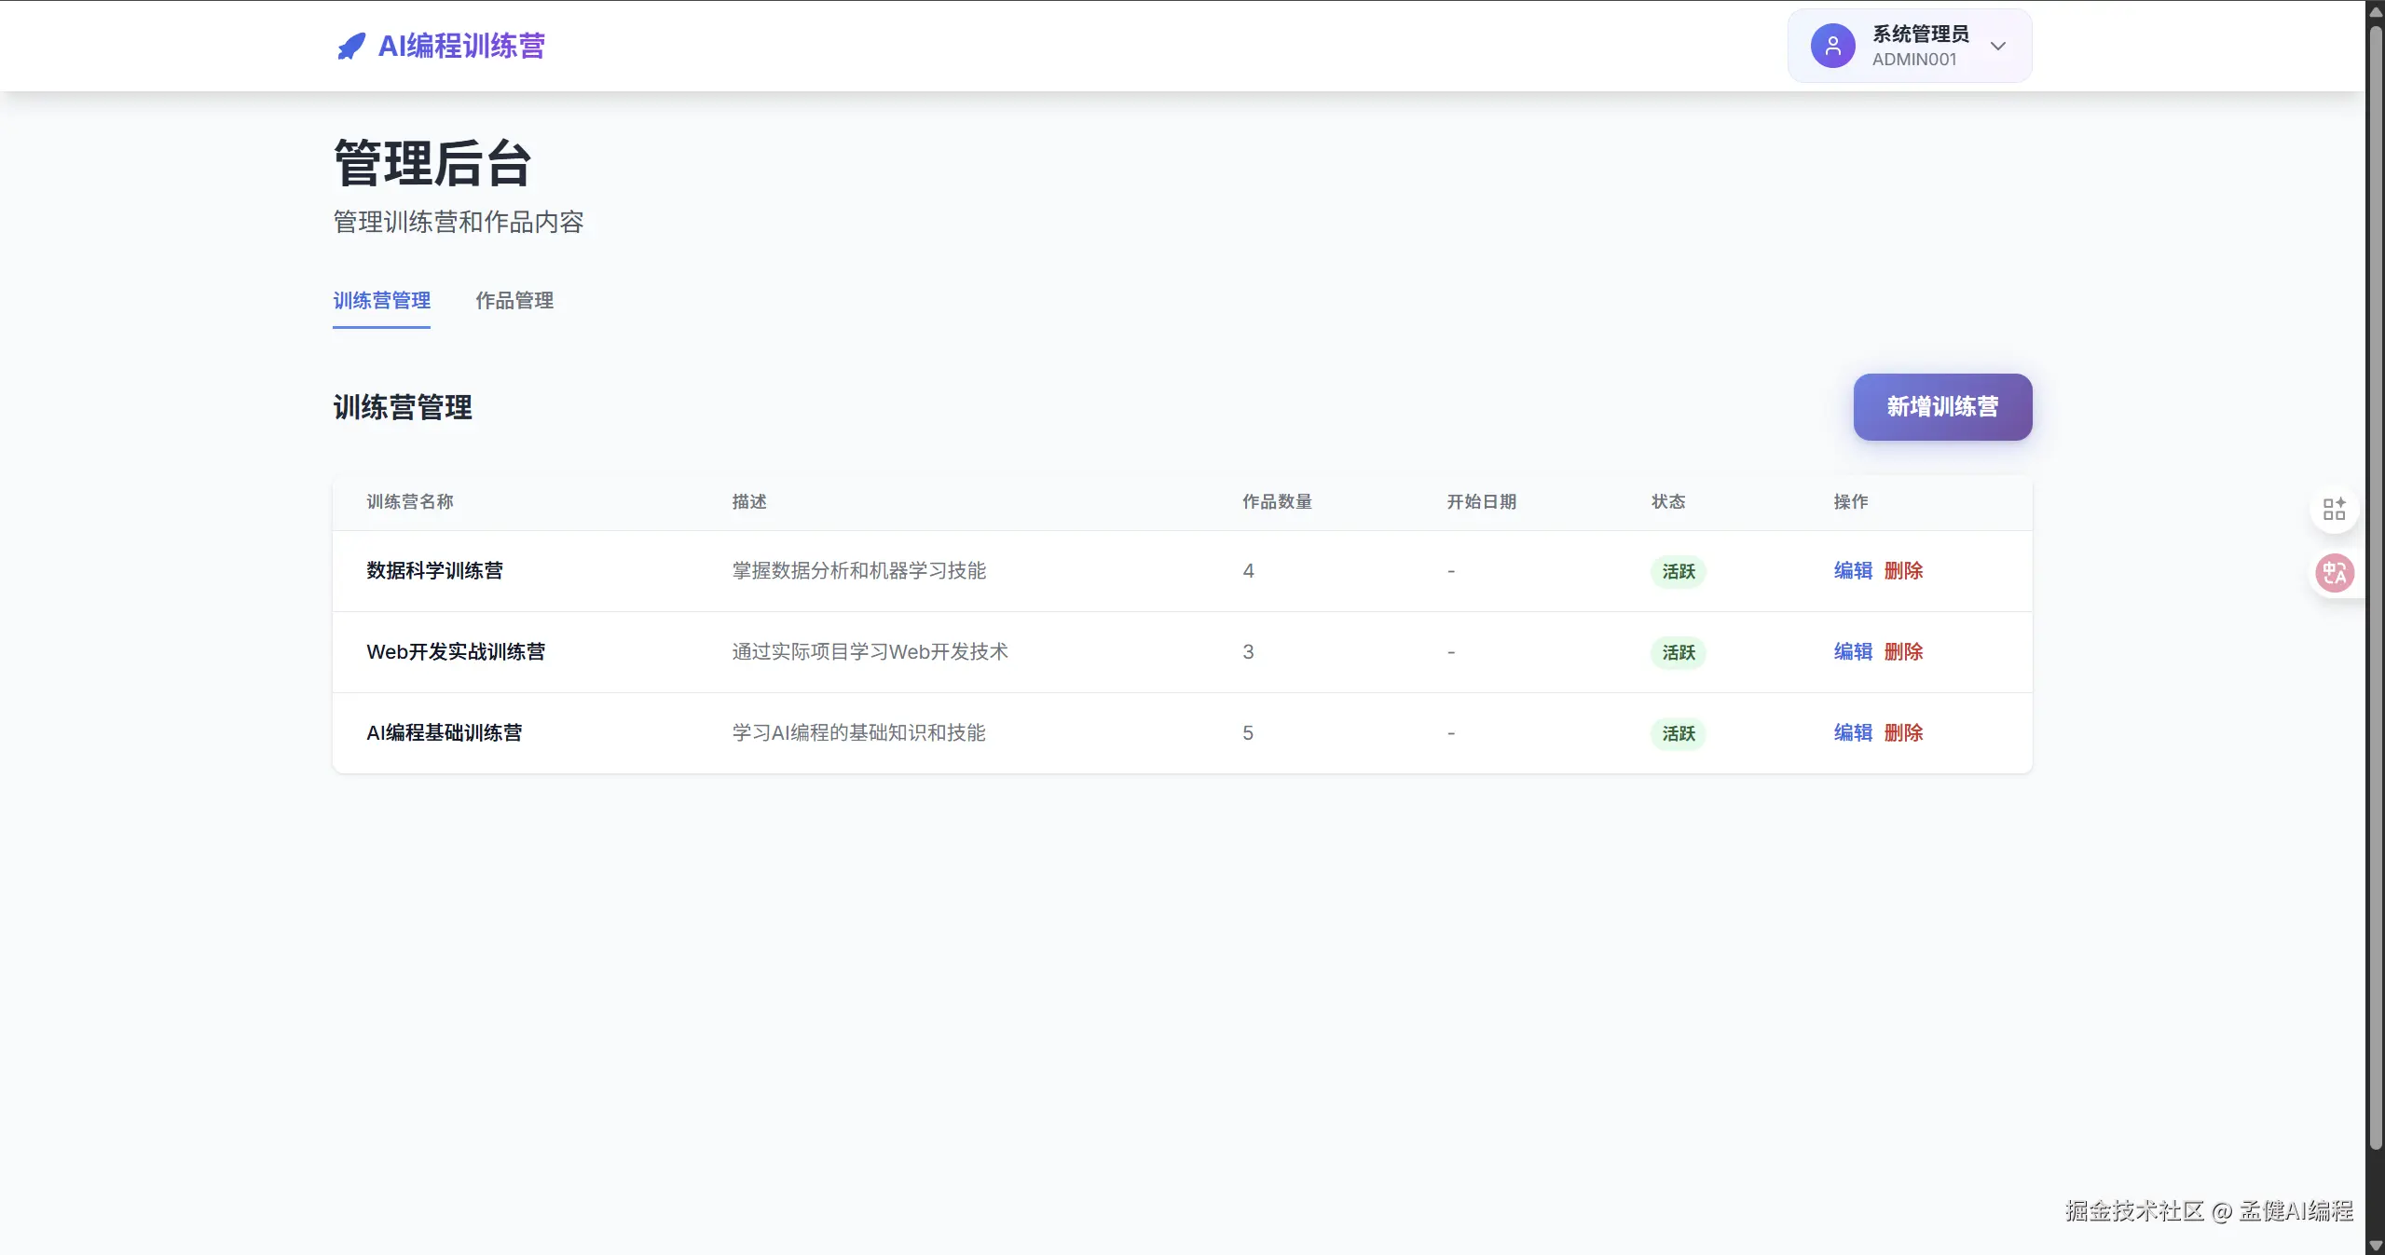Viewport: 2385px width, 1255px height.
Task: Delete the AI编程基础训练营 row
Action: pyautogui.click(x=1903, y=733)
